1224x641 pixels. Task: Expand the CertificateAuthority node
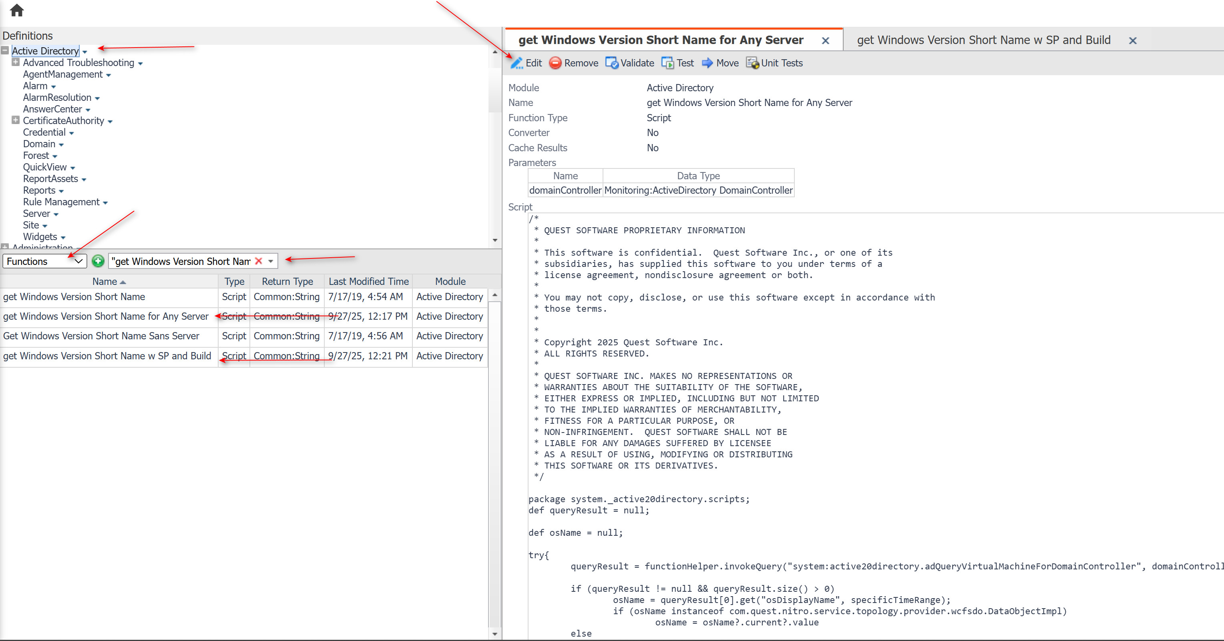16,120
